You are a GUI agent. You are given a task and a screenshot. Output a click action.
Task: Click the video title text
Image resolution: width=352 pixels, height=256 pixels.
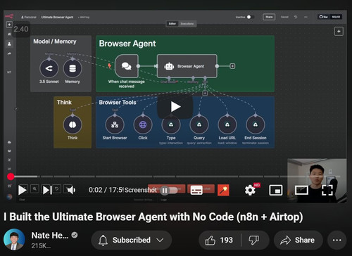pos(153,217)
